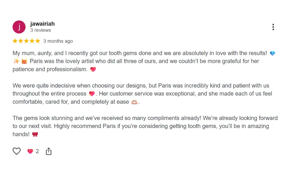Click the red ribbon bow emoji

[x=35, y=134]
